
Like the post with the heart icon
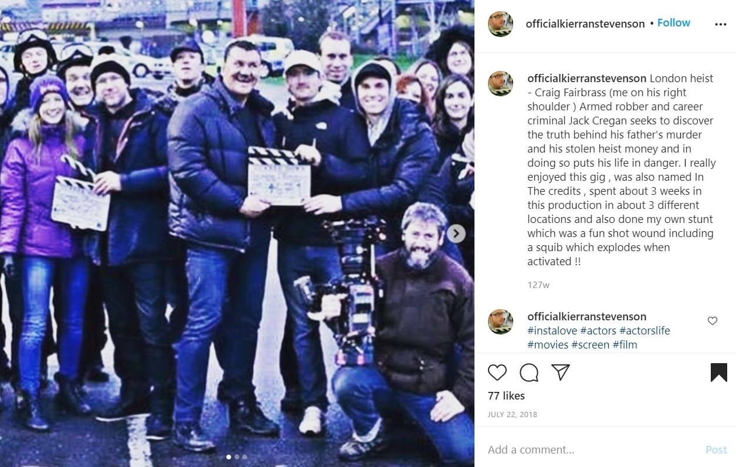click(x=497, y=373)
